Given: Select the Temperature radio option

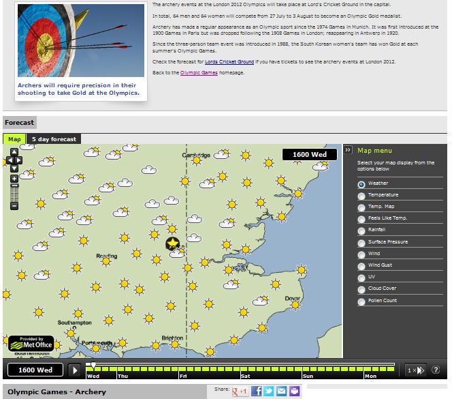Looking at the screenshot, I should 361,196.
